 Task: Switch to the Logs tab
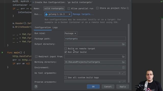pyautogui.click(x=55, y=28)
